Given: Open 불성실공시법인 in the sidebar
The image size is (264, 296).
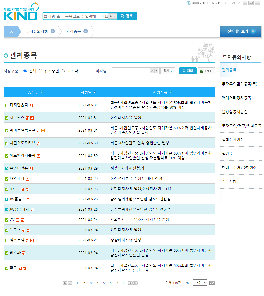Looking at the screenshot, I should pos(235,112).
